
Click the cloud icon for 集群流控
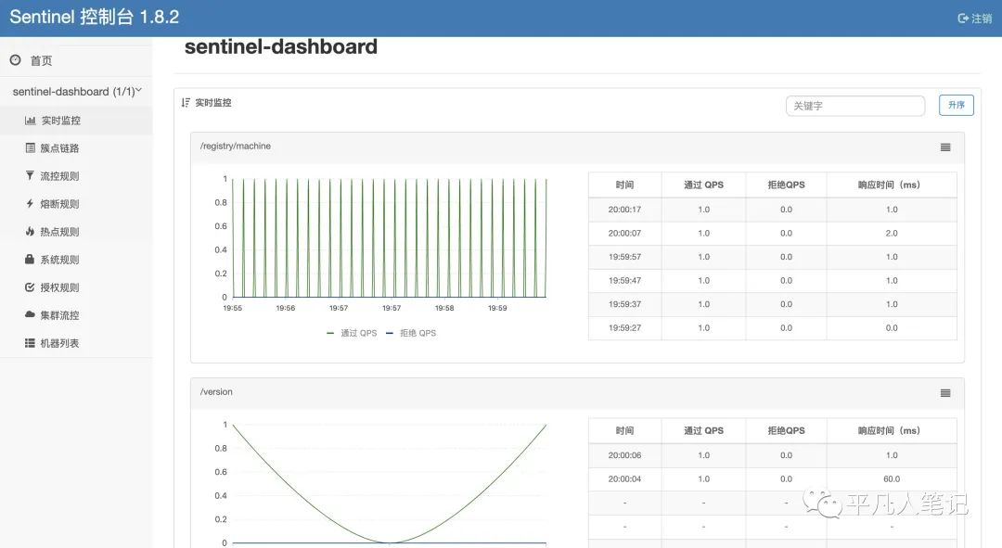coord(30,314)
